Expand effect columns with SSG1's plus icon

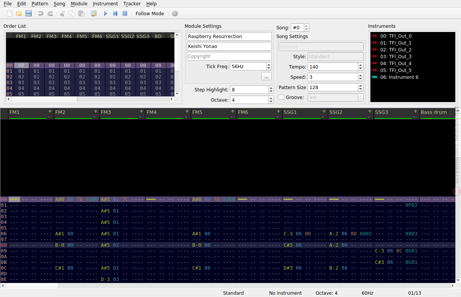pos(324,111)
